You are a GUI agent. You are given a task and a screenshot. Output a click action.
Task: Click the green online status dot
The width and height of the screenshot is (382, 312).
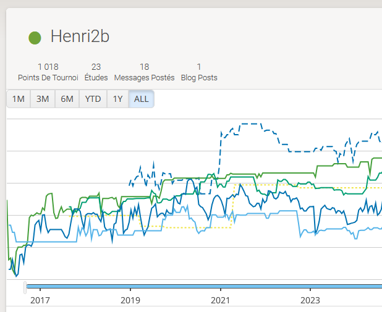click(35, 38)
